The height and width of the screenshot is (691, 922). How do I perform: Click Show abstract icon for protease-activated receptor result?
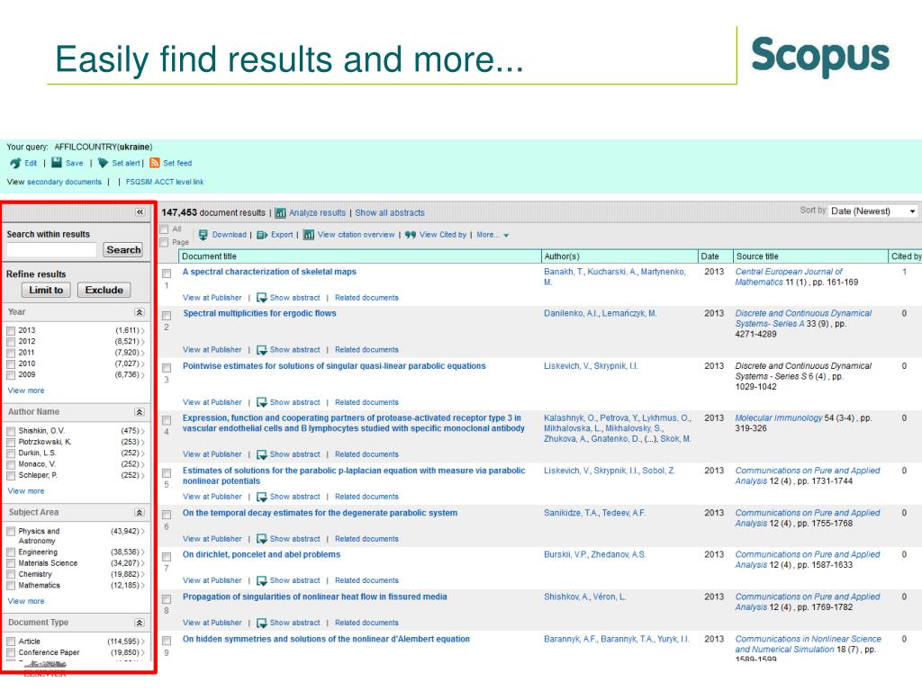coord(262,454)
